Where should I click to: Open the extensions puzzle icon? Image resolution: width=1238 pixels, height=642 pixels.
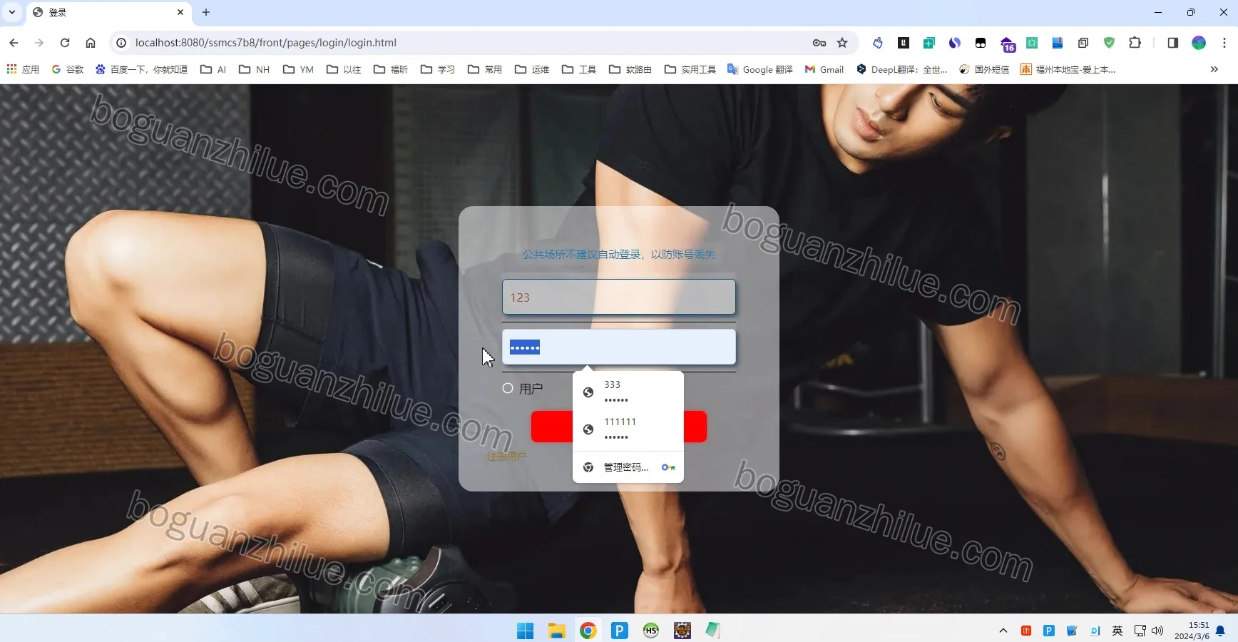[1135, 43]
